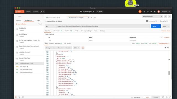The height and width of the screenshot is (99, 177).
Task: Click the environment quick look eye icon
Action: (x=165, y=16)
